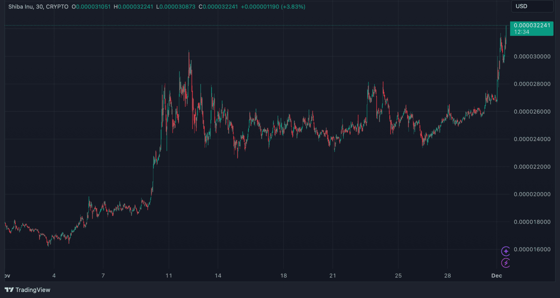The width and height of the screenshot is (560, 298).
Task: Click the open value 0.000031051
Action: [93, 7]
